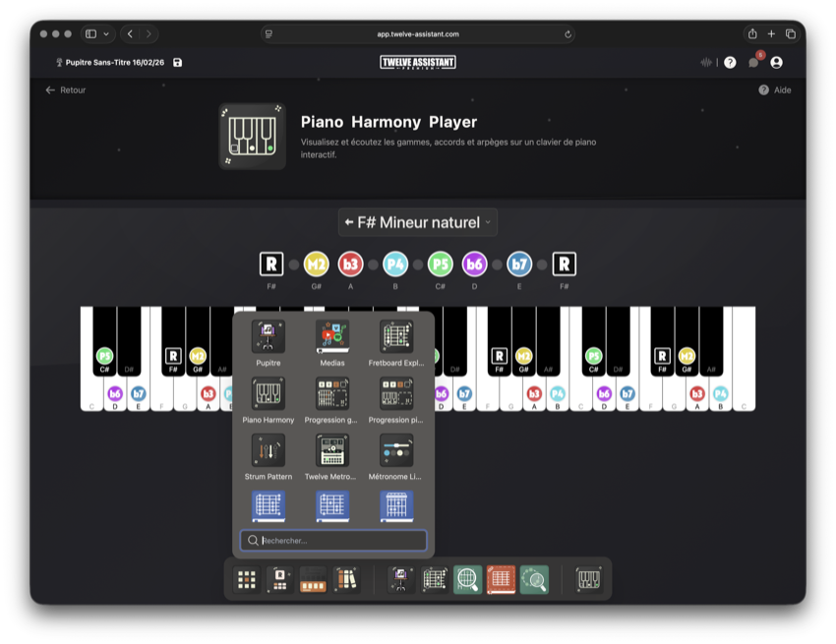Image resolution: width=836 pixels, height=644 pixels.
Task: Go back using the Retour link
Action: point(66,89)
